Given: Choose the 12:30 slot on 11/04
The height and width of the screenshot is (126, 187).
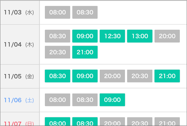Looking at the screenshot, I should [x=112, y=36].
